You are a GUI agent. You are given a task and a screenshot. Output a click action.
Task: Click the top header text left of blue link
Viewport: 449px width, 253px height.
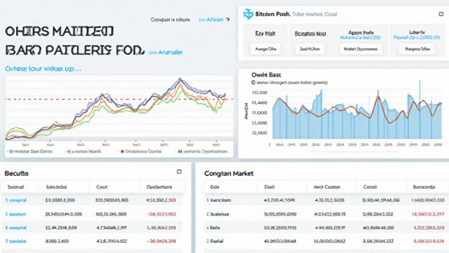170,20
